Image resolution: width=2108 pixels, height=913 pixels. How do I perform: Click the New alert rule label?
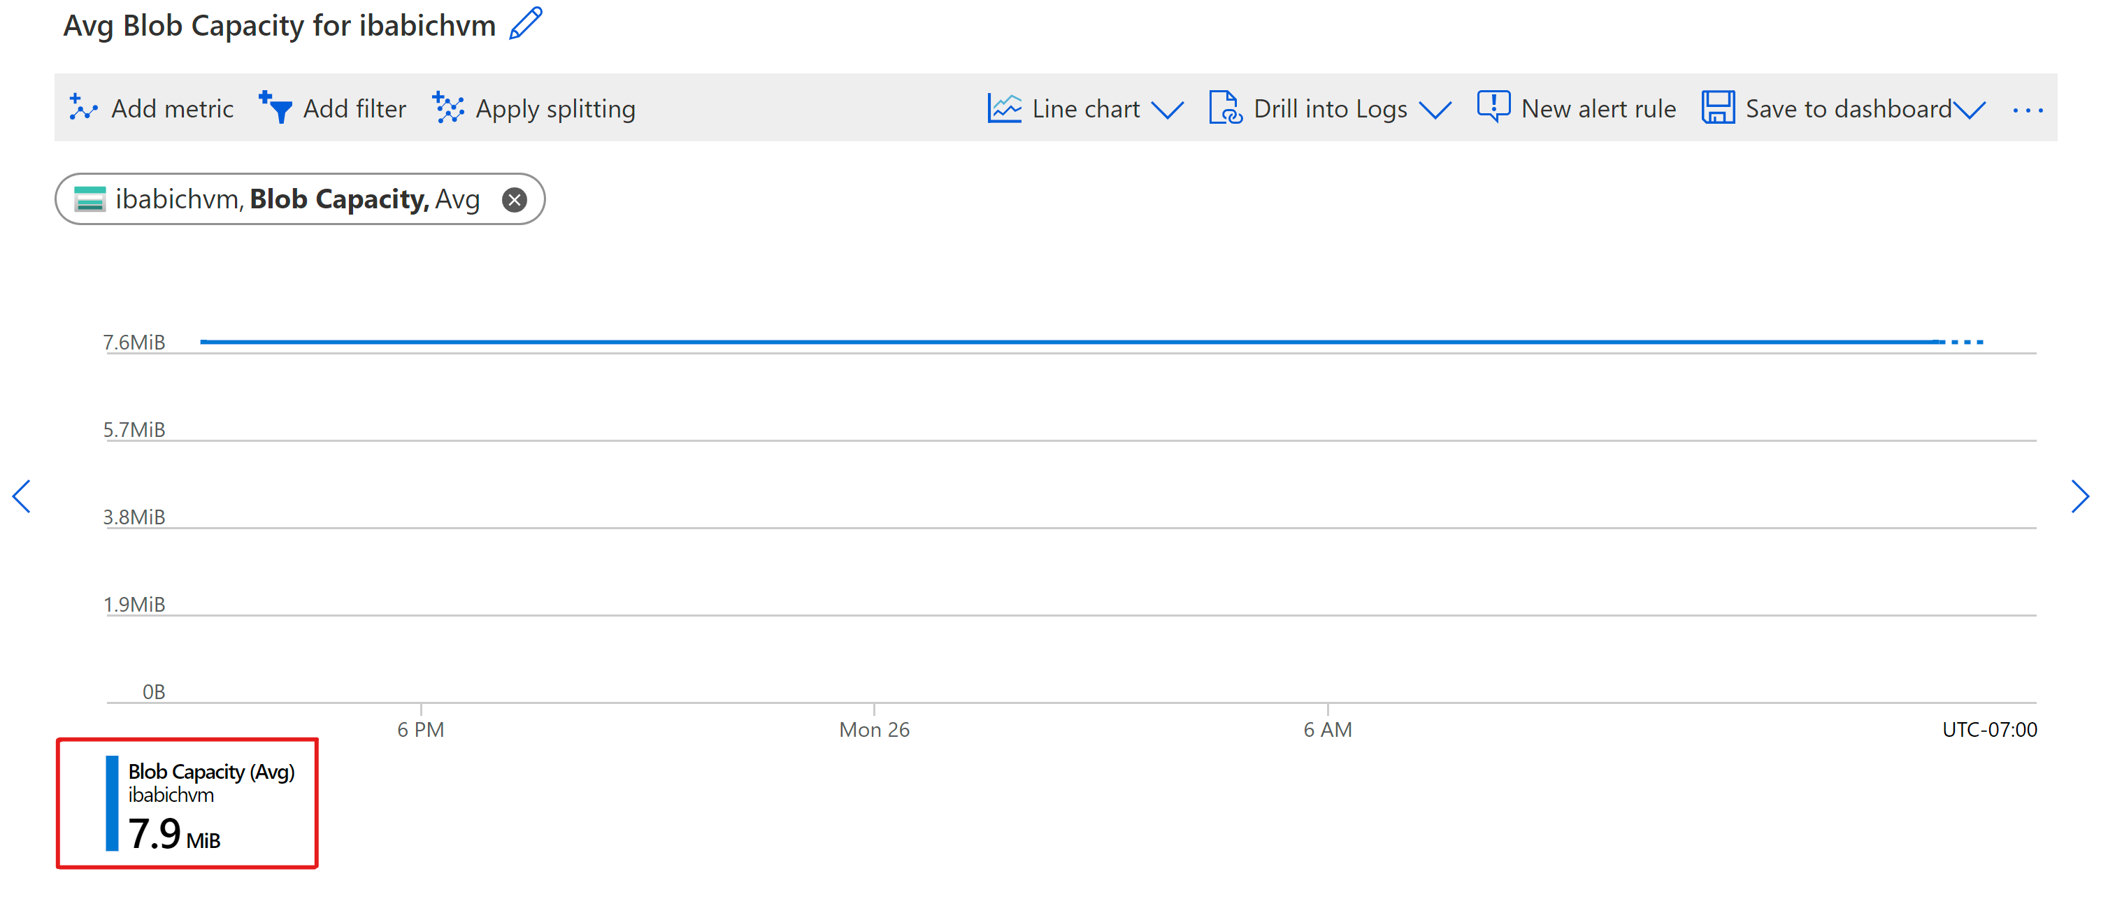(x=1598, y=109)
